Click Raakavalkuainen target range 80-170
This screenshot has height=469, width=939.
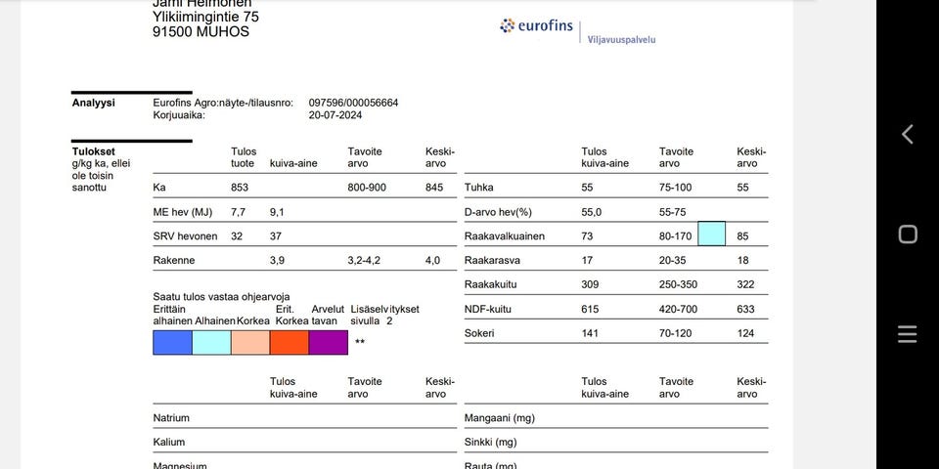(676, 236)
